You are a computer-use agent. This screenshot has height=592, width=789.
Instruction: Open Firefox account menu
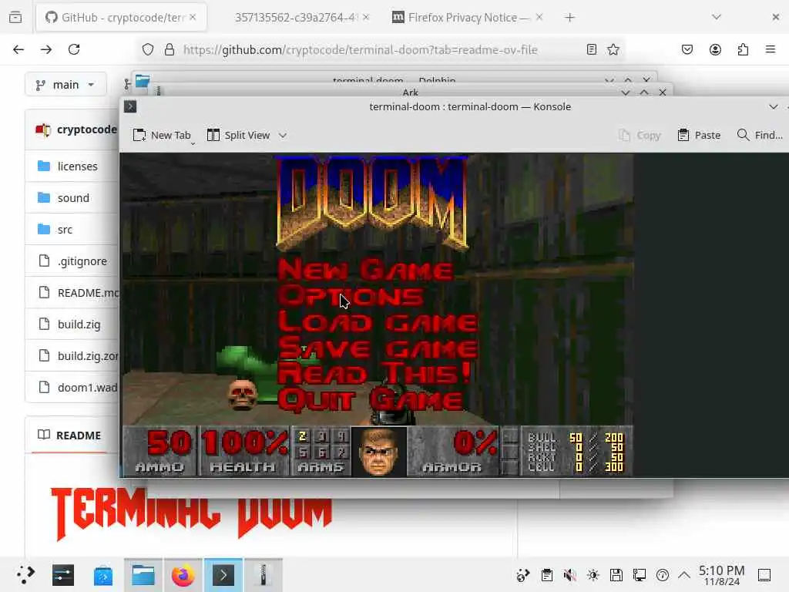(715, 49)
